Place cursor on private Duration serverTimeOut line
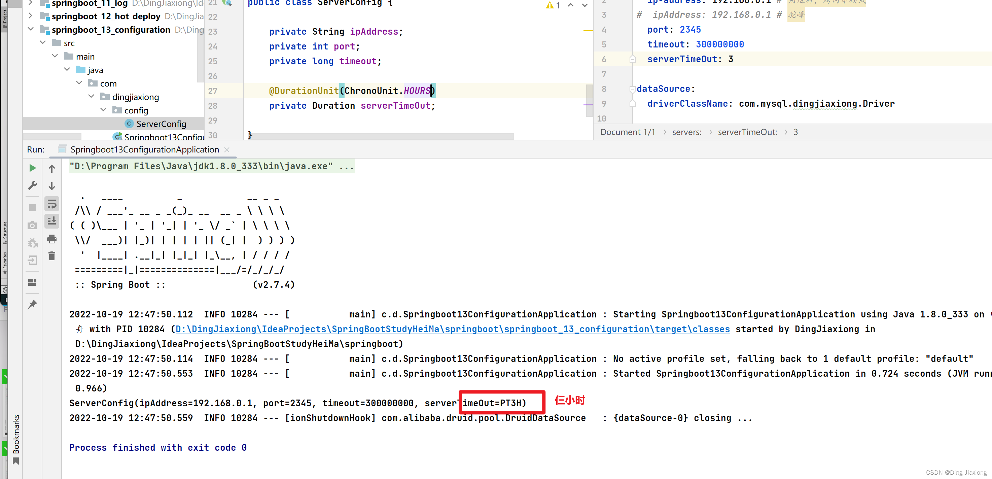Screen dimensions: 992x479 pos(352,106)
